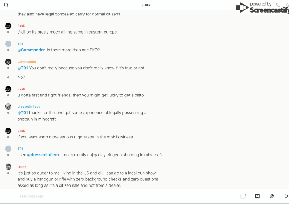Click the dressedinfleck username label

29,106
